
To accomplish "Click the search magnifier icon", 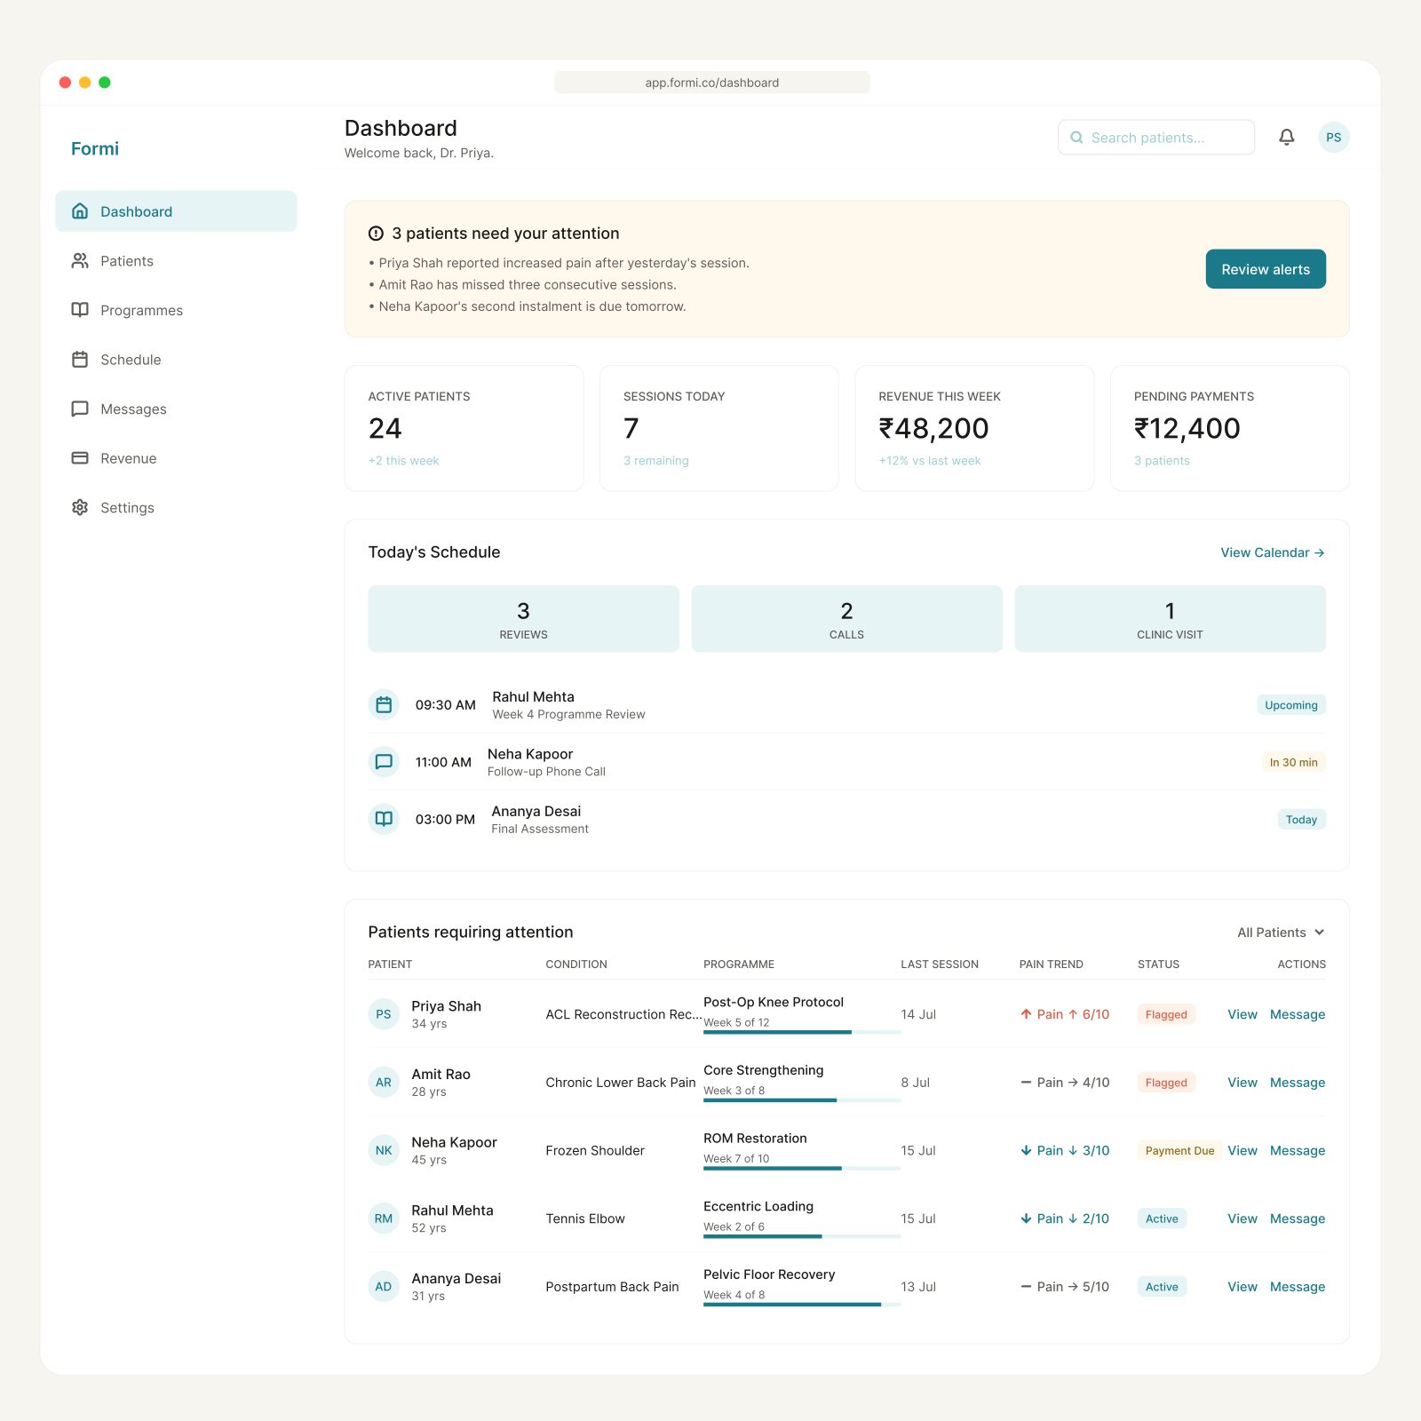I will [1076, 138].
